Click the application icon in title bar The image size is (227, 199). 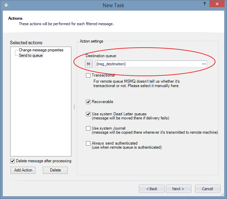click(6, 5)
